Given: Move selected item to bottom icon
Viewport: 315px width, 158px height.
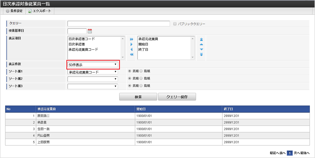Looking at the screenshot, I should pyautogui.click(x=201, y=55).
